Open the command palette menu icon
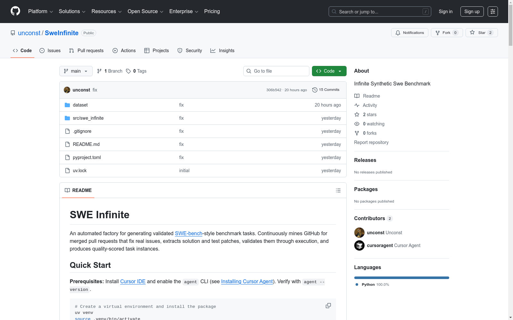 [x=493, y=12]
